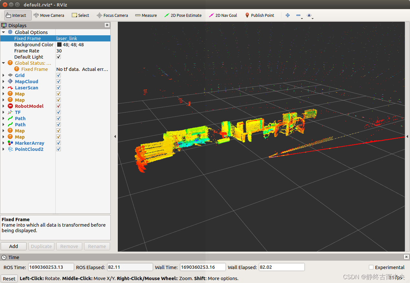Toggle the LaserScan display checkbox
Viewport: 410px width, 283px height.
pos(59,87)
